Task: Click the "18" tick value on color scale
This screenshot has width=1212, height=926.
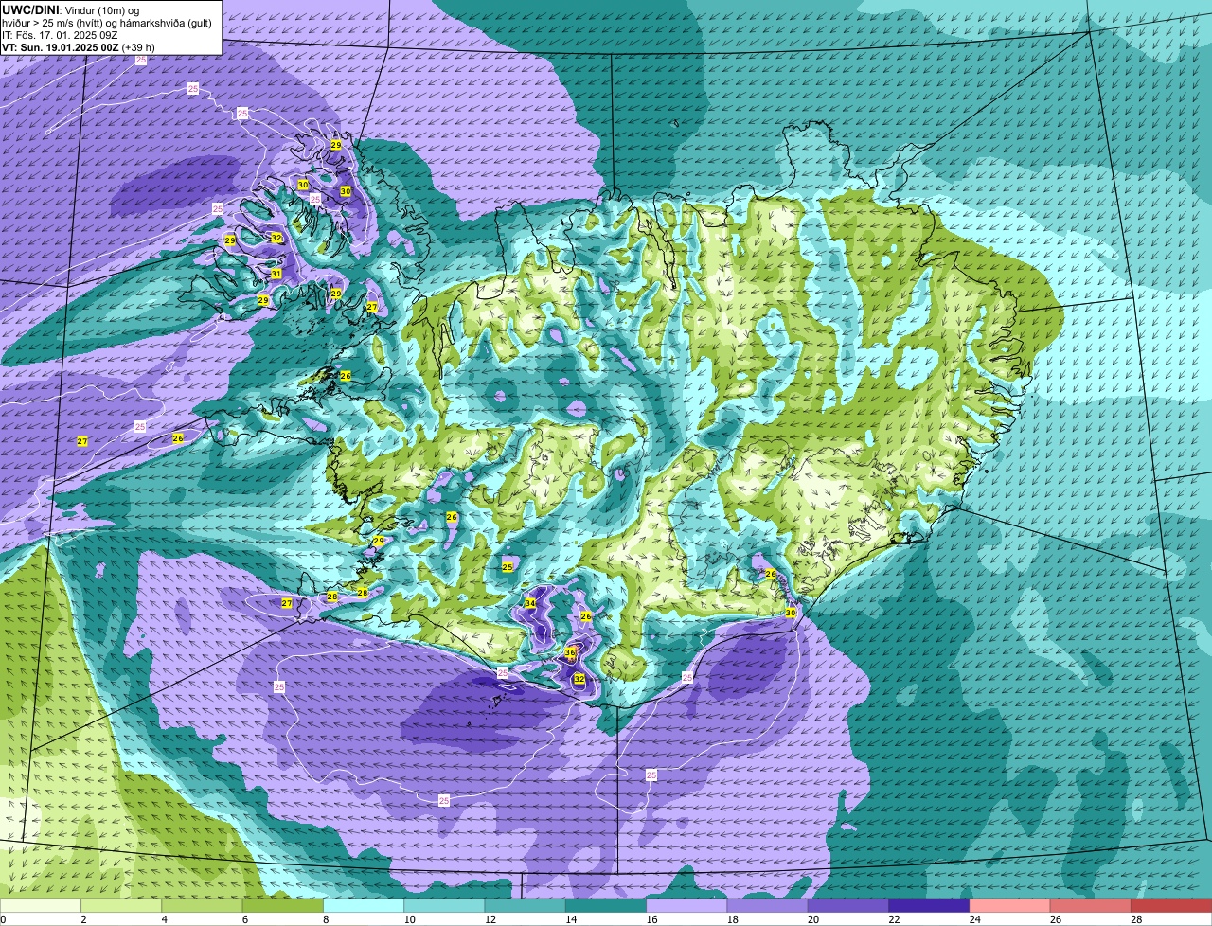Action: (731, 919)
